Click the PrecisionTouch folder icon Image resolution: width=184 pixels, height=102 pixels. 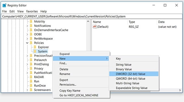pos(31,56)
